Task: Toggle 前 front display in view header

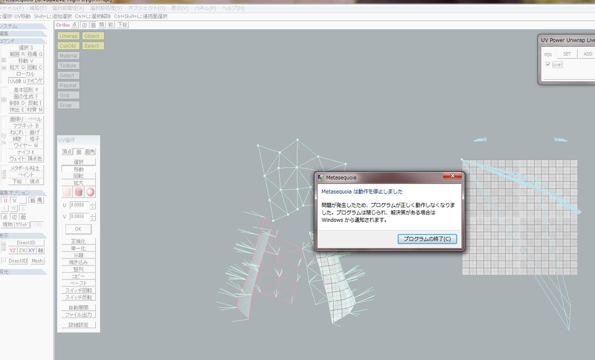Action: click(110, 25)
